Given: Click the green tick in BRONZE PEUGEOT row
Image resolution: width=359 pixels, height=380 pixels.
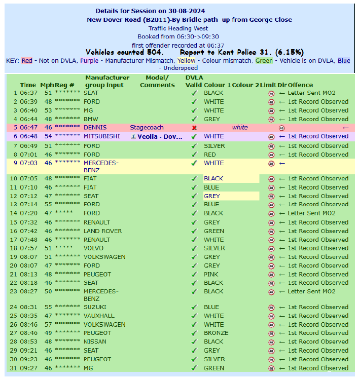Looking at the screenshot, I should tap(194, 333).
